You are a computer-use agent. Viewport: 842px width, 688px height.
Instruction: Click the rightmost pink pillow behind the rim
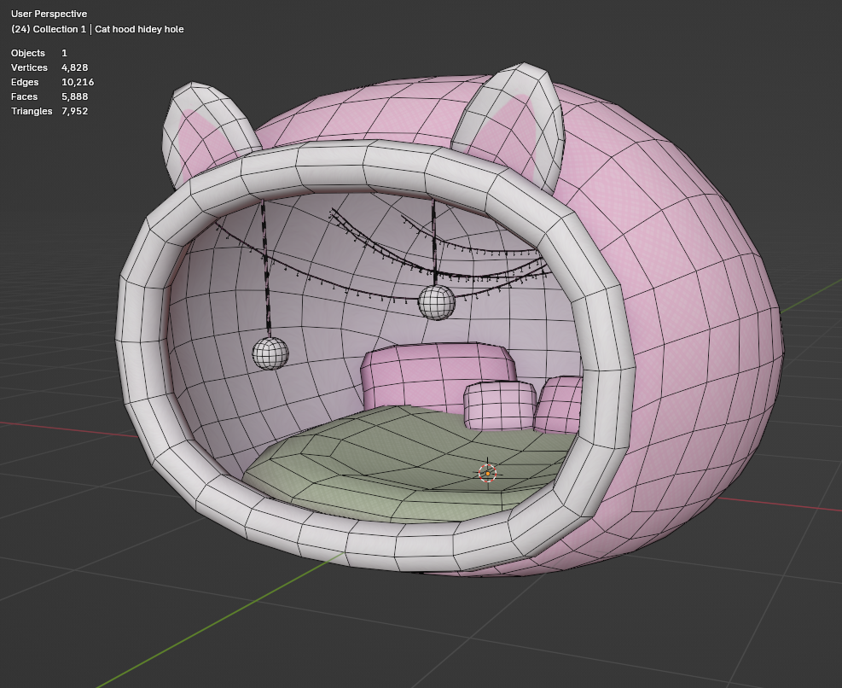tap(559, 405)
